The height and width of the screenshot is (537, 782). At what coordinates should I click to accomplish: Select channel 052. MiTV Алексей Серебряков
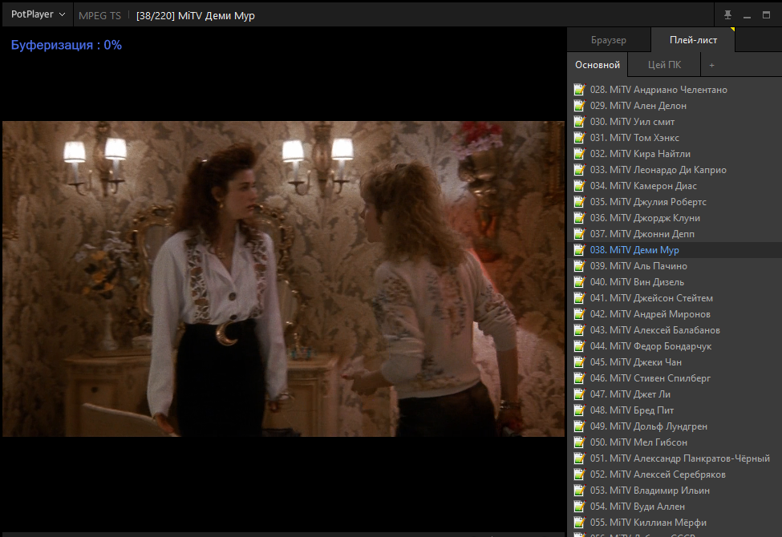pos(675,474)
